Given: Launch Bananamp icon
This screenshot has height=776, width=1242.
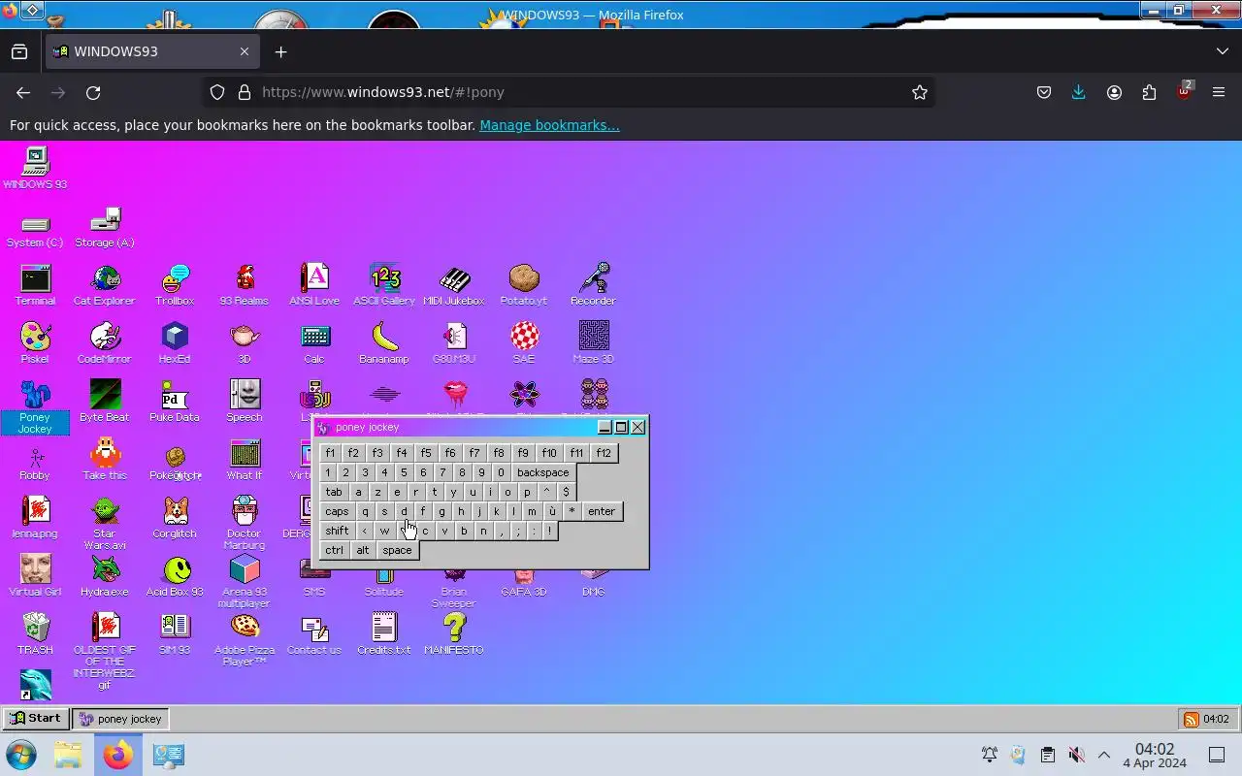Looking at the screenshot, I should tap(384, 342).
